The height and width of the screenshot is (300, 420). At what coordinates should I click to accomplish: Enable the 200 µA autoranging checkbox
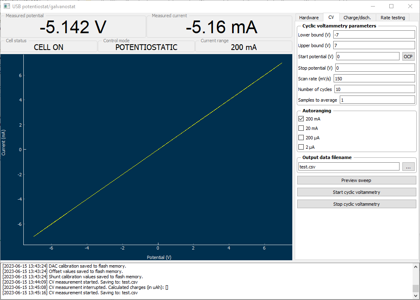tap(300, 138)
